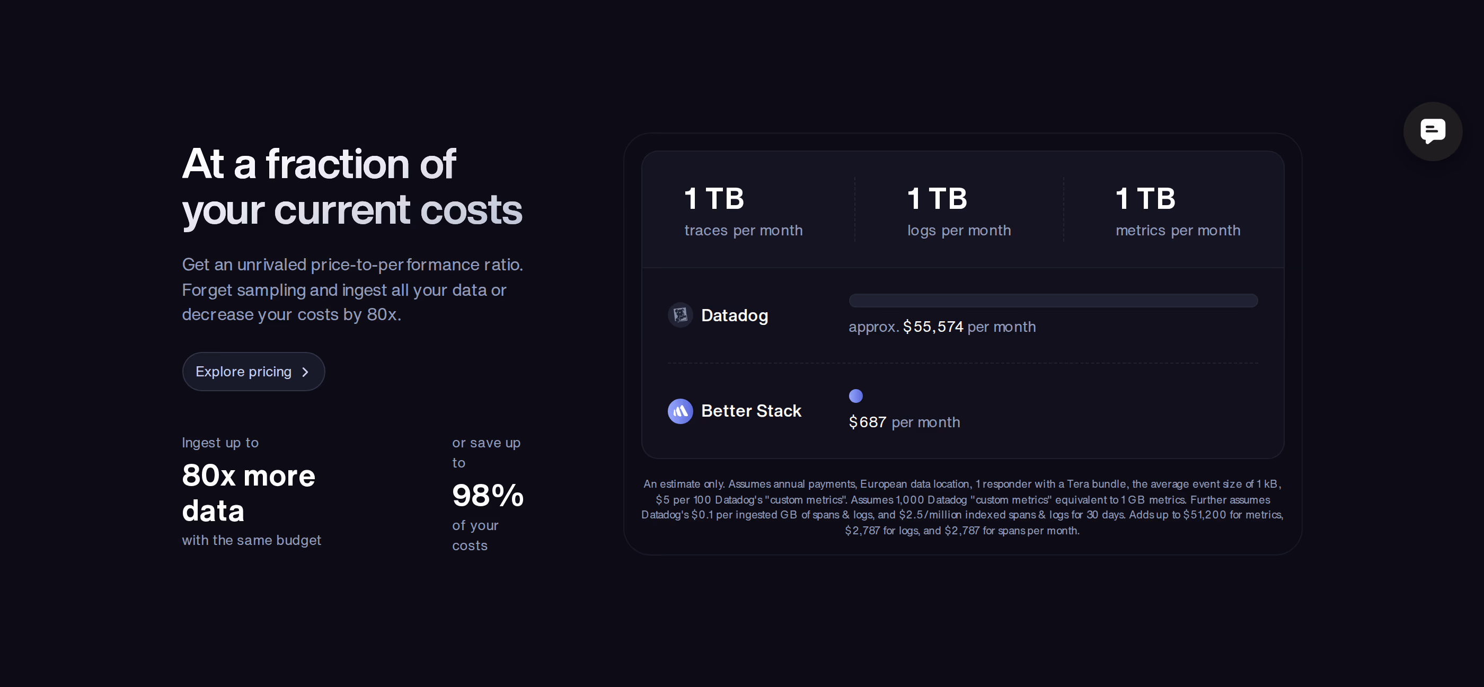This screenshot has width=1484, height=687.
Task: Click the Datadog logo icon
Action: (680, 315)
